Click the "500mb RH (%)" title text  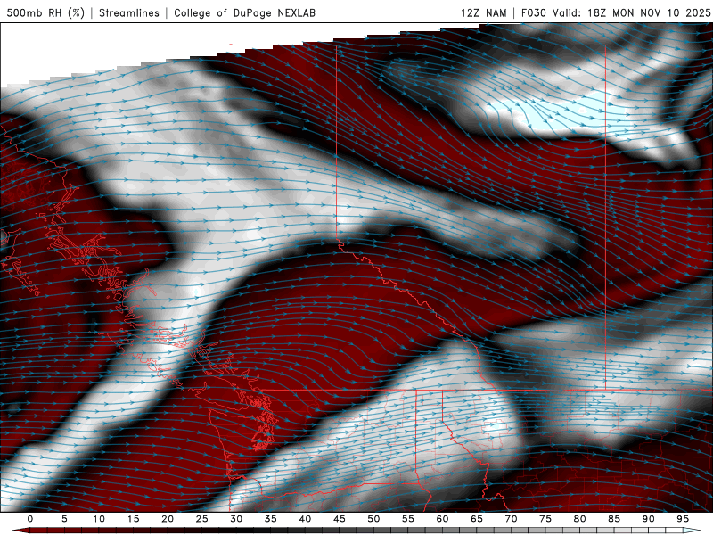pyautogui.click(x=45, y=12)
